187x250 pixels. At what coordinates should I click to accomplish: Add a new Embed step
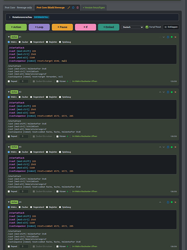[x=108, y=27]
